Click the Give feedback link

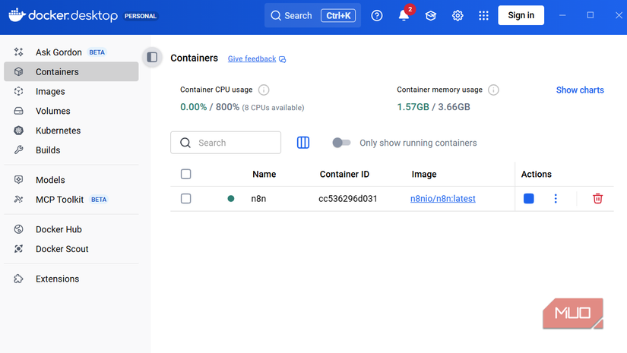(252, 58)
